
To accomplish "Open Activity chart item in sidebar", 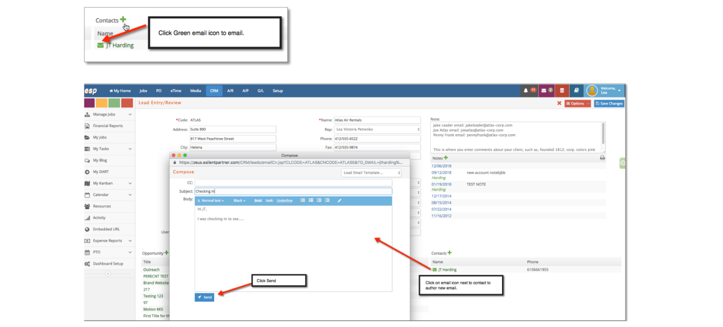I will click(99, 217).
